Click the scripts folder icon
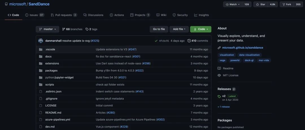Screen dimensions: 305x130 pos(41,84)
